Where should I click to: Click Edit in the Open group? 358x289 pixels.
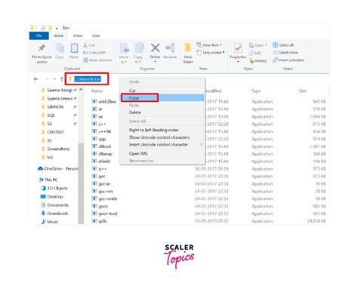tap(255, 53)
